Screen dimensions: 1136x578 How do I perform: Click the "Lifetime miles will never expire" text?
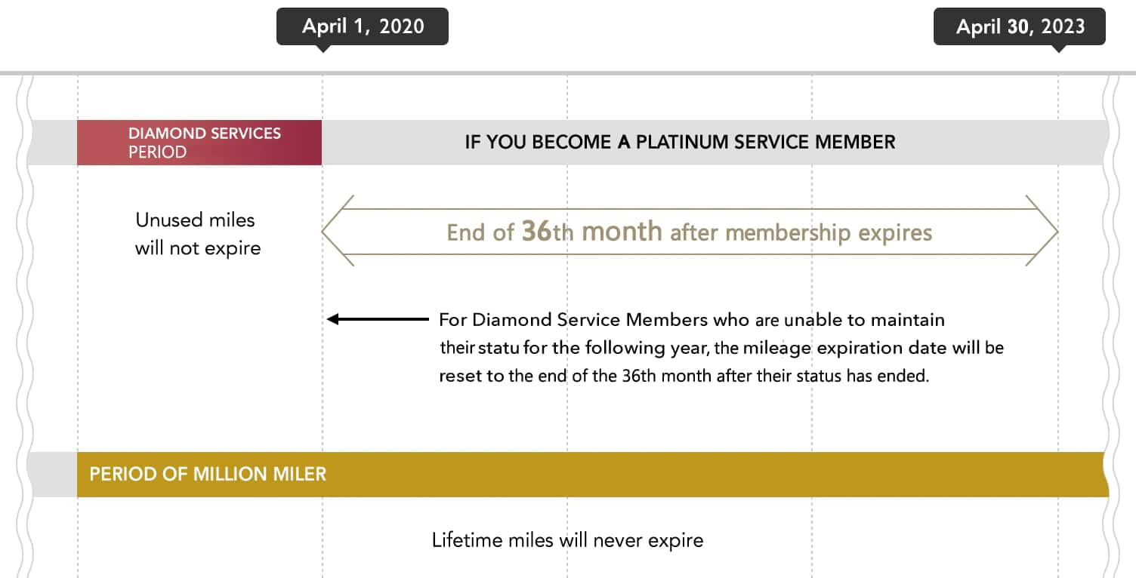coord(567,540)
